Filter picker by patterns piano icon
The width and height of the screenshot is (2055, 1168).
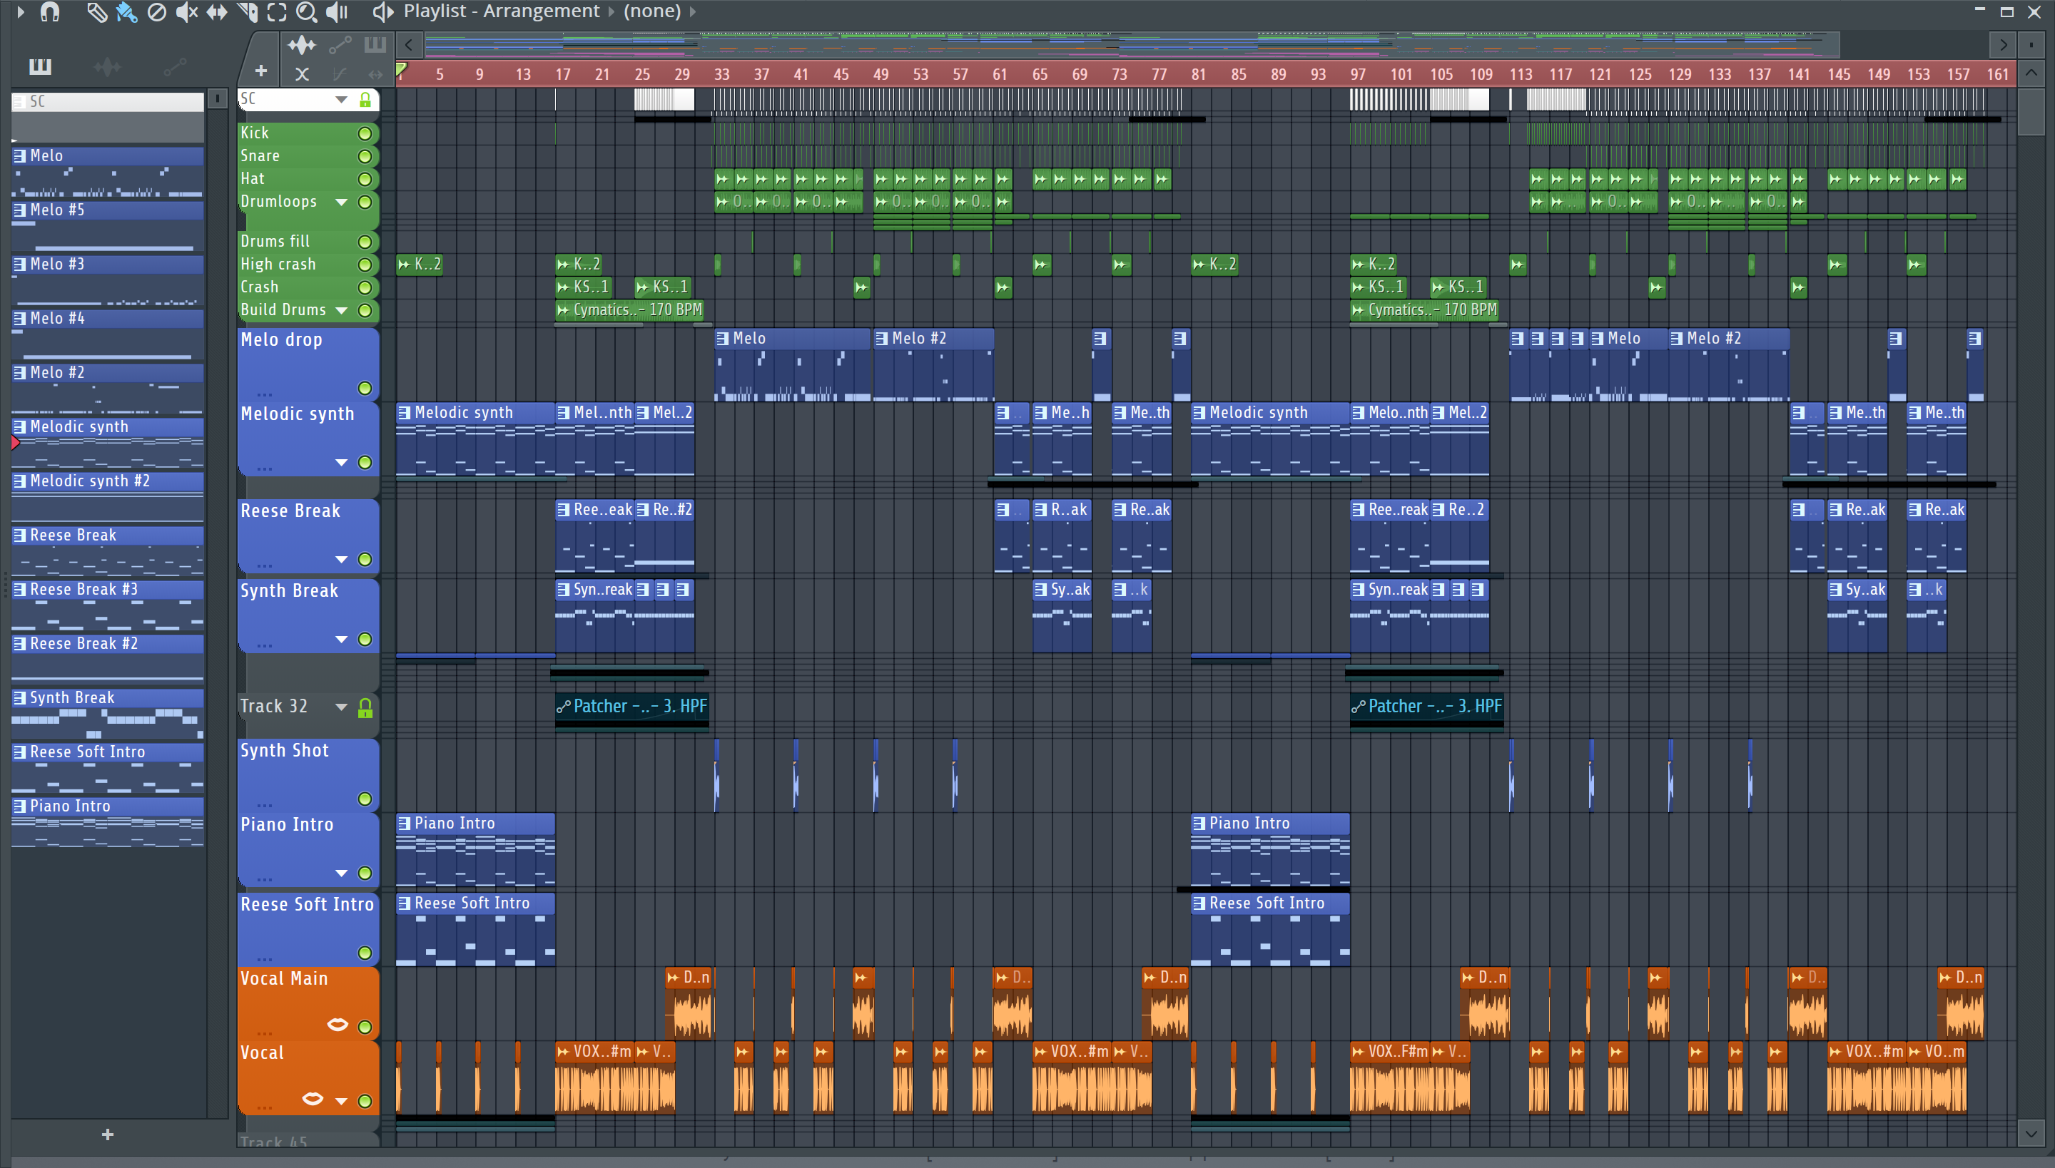pos(40,66)
